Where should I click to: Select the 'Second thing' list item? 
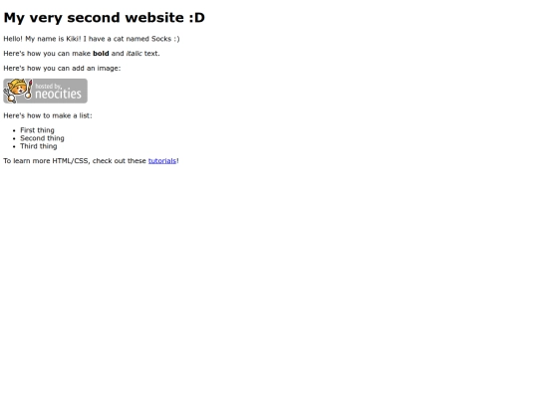42,138
